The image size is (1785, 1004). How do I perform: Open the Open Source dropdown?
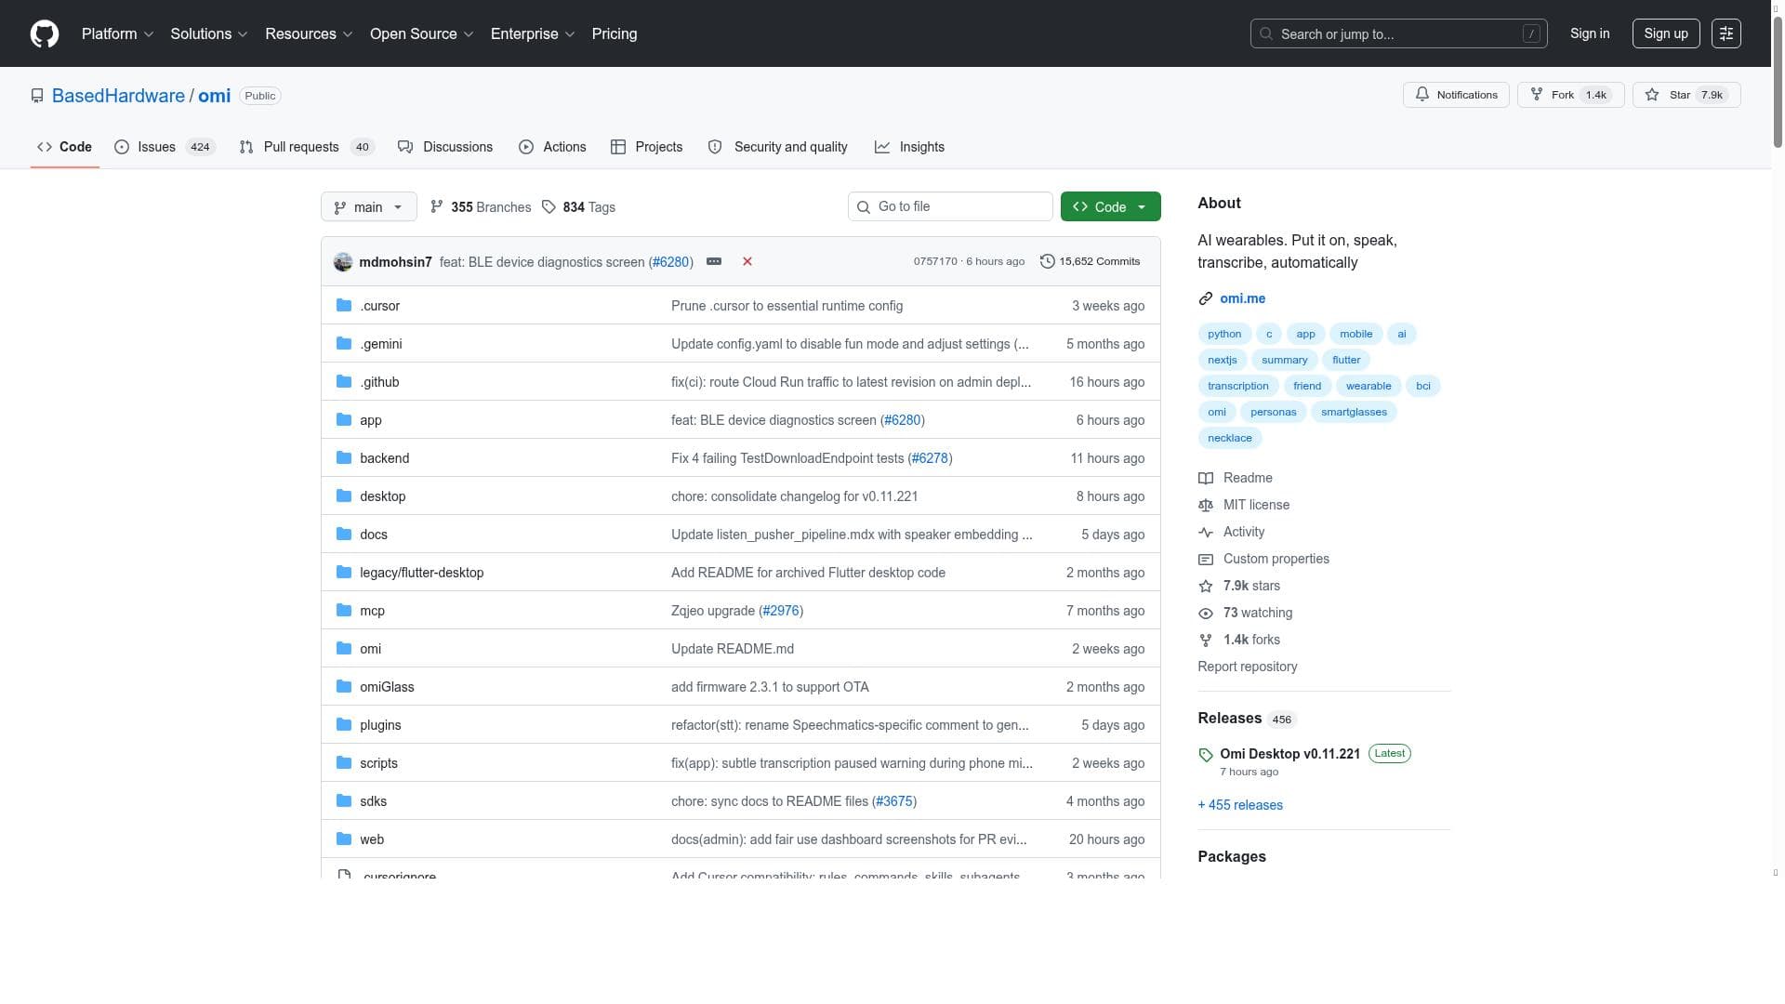422,33
